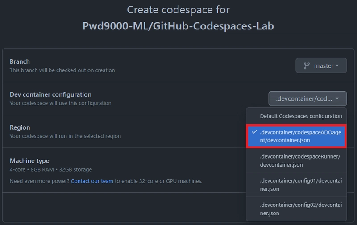The width and height of the screenshot is (357, 225).
Task: Click the Machine type heading
Action: pos(29,160)
